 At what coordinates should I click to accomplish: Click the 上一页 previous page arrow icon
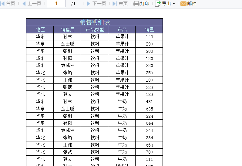click(x=24, y=3)
